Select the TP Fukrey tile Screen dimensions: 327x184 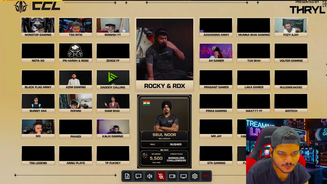[113, 155]
